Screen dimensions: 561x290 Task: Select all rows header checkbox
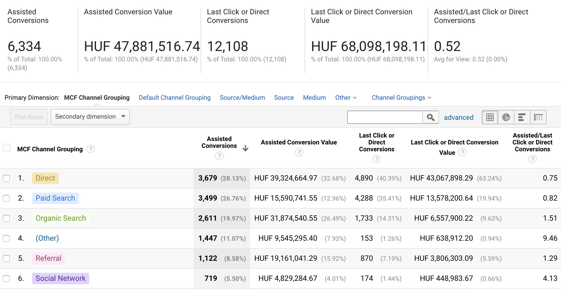click(7, 148)
